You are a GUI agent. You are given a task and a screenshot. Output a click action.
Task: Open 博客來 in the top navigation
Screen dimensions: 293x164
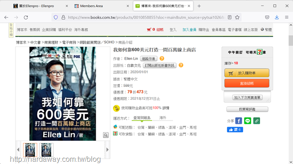pyautogui.click(x=22, y=30)
